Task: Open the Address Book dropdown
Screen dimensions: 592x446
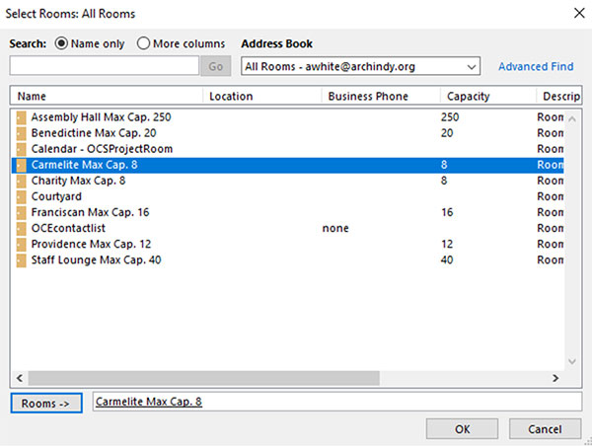Action: 470,67
